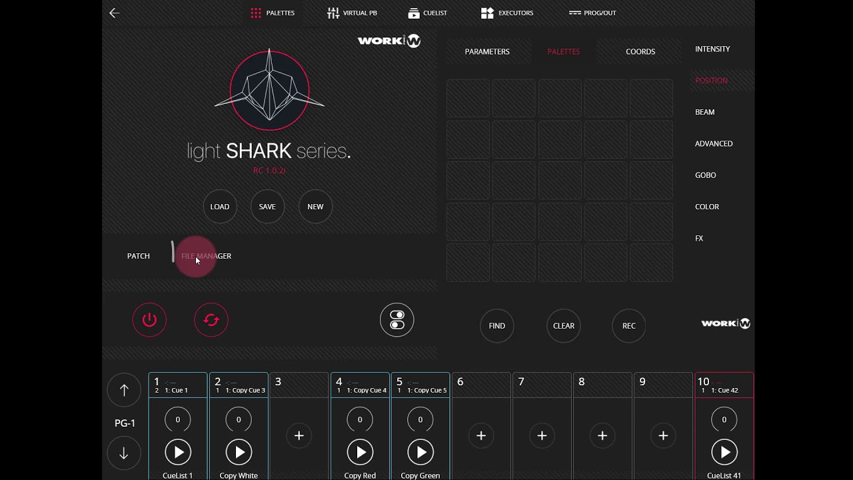Viewport: 853px width, 480px height.
Task: Open the Palettes view in top bar
Action: [273, 13]
